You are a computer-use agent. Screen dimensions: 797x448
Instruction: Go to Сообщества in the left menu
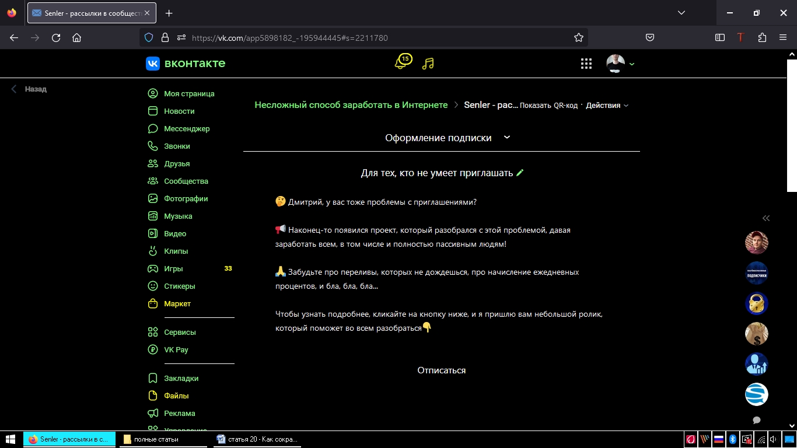pyautogui.click(x=186, y=181)
